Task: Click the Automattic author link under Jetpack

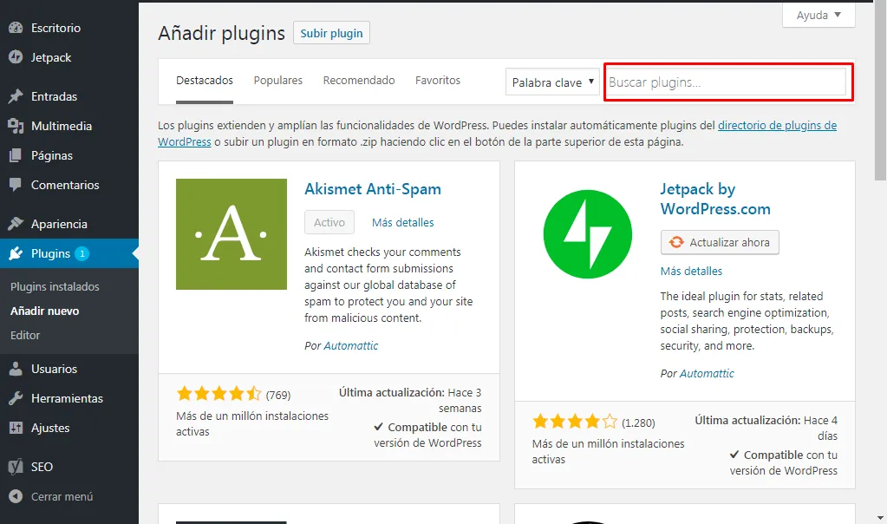Action: 707,373
